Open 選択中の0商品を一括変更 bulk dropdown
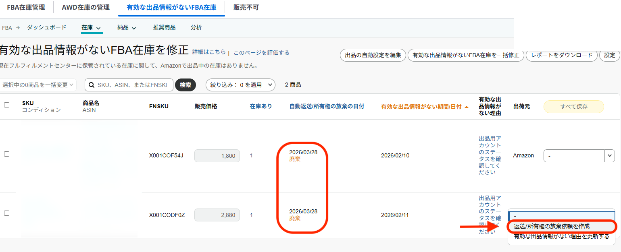Viewport: 621px width, 252px height. point(38,85)
